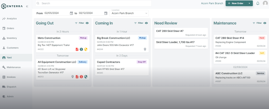The image size is (269, 109).
Task: Open Skid Steer Loader 1,700 lbs #17 review
Action: 181,44
